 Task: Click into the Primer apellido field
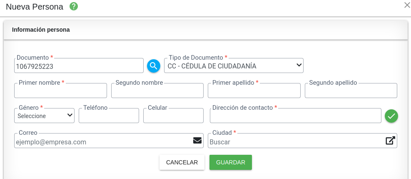coord(254,91)
